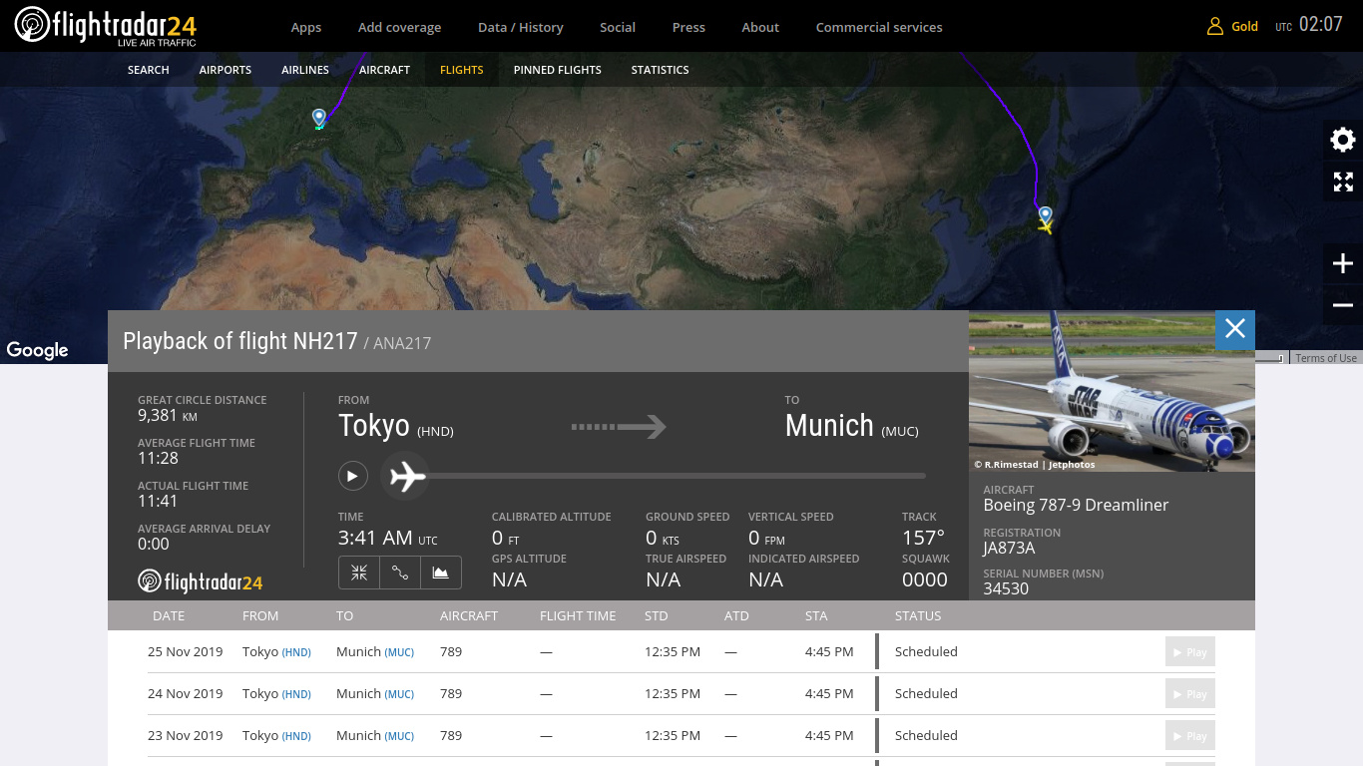Start the NH217 flight playback

352,477
